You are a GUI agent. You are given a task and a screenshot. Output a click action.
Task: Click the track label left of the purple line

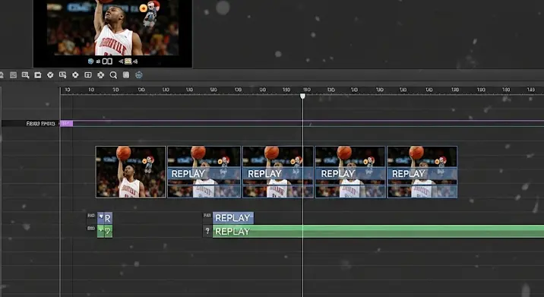[40, 124]
